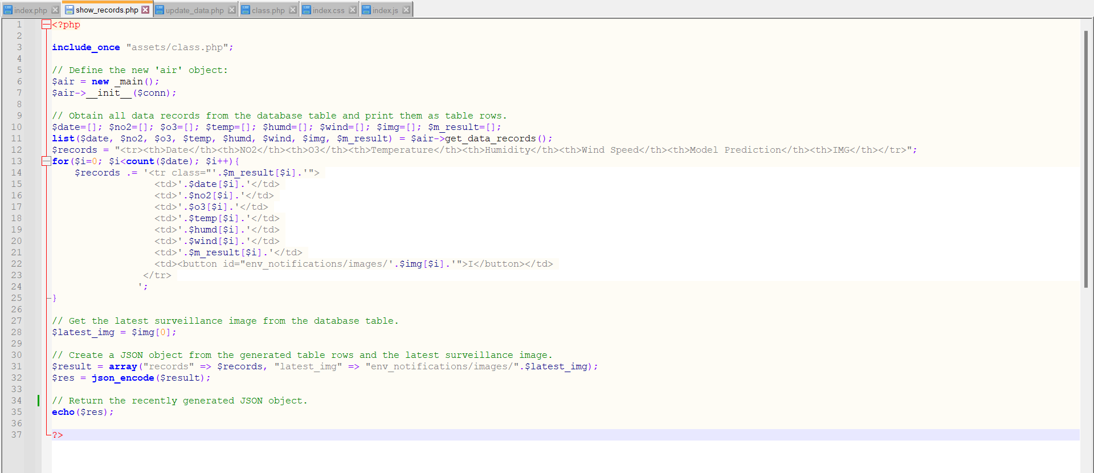Close the index.php tab
The height and width of the screenshot is (473, 1094).
[55, 10]
